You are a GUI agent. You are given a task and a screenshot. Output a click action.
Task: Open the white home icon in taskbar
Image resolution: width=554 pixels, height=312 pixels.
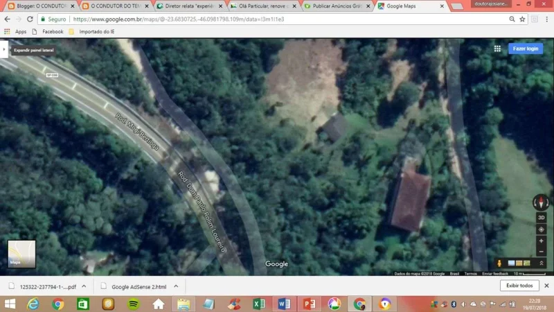click(x=159, y=304)
